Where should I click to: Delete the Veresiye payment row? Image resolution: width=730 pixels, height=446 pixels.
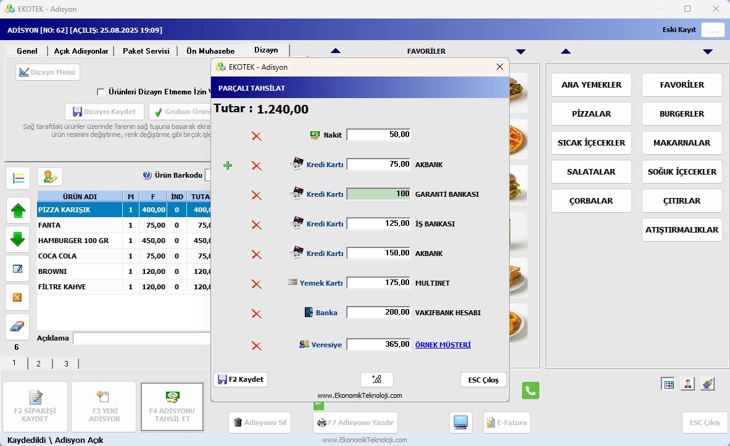256,346
